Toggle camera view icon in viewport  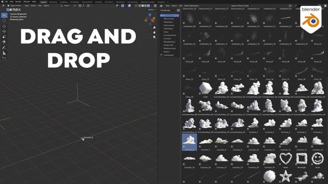point(154,37)
